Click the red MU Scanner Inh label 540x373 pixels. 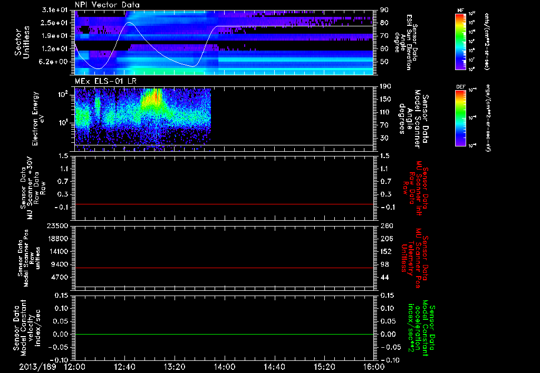416,189
